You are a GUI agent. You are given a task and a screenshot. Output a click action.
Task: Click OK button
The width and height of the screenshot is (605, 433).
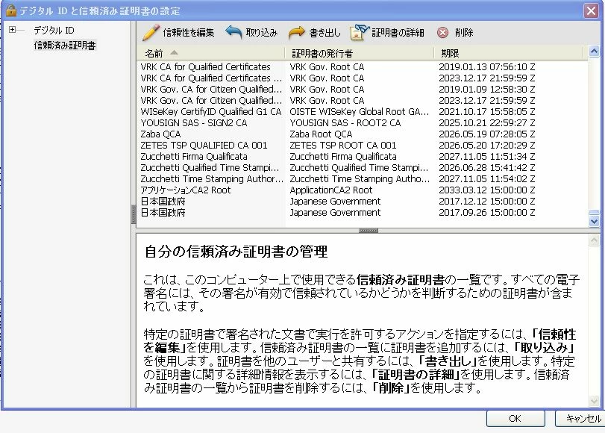click(x=515, y=419)
